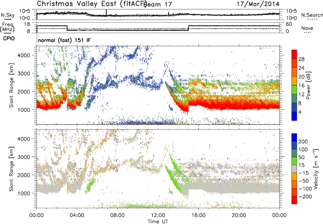Click the 08:00 time axis label
The height and width of the screenshot is (224, 323).
tap(117, 216)
